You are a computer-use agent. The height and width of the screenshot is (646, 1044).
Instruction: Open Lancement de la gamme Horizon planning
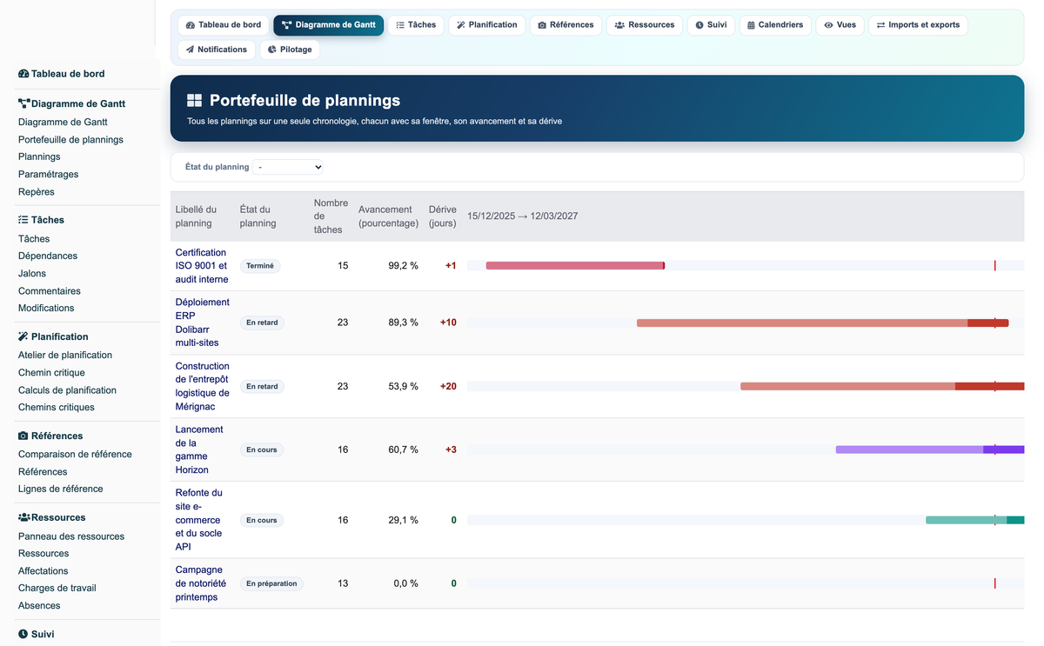pyautogui.click(x=199, y=450)
